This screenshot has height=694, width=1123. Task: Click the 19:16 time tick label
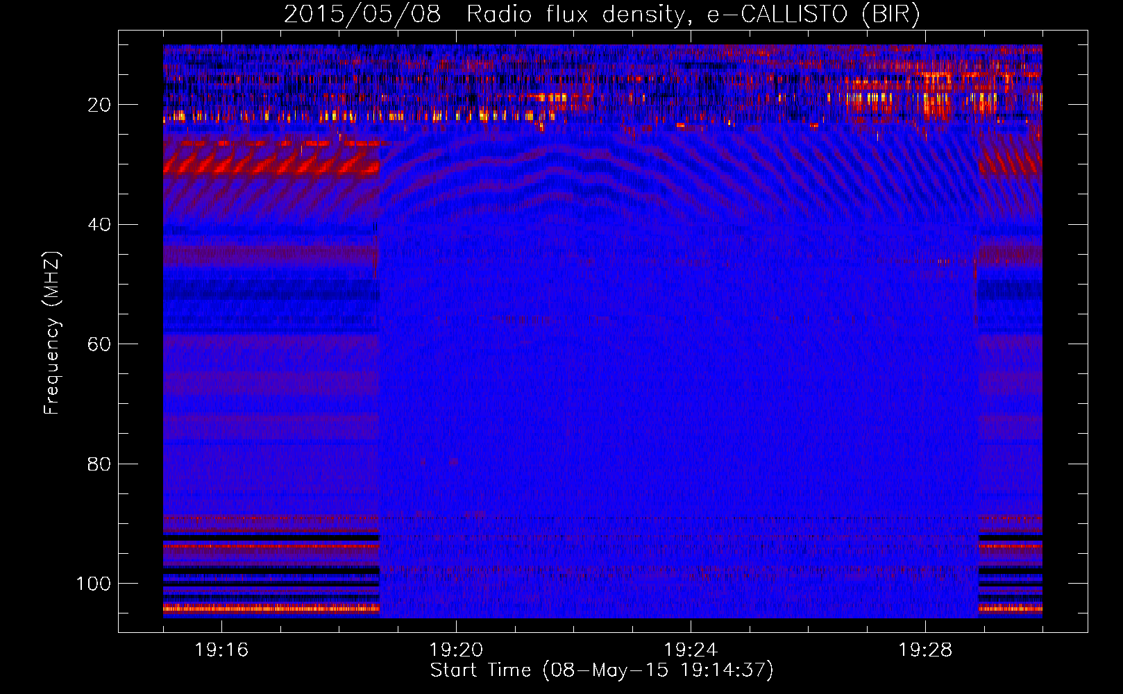(x=221, y=650)
